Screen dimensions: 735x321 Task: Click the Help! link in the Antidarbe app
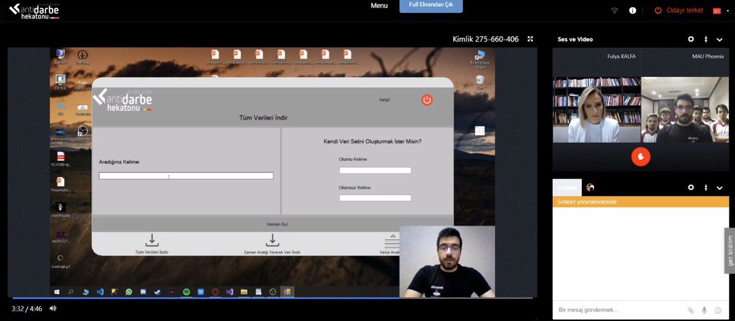385,100
